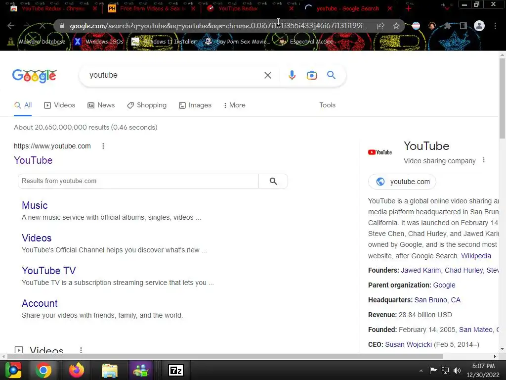The height and width of the screenshot is (380, 506).
Task: Visit youtube.com from knowledge panel button
Action: tap(402, 182)
